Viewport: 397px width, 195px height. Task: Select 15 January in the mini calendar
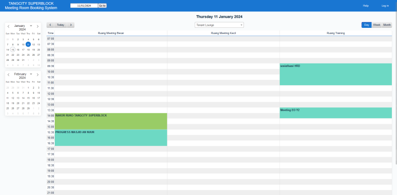click(12, 50)
